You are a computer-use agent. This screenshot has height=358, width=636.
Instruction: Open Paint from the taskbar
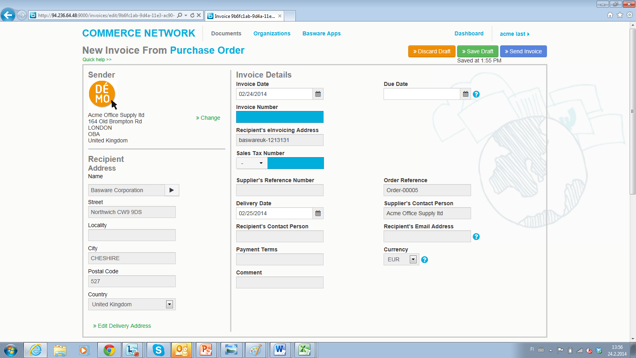(255, 350)
